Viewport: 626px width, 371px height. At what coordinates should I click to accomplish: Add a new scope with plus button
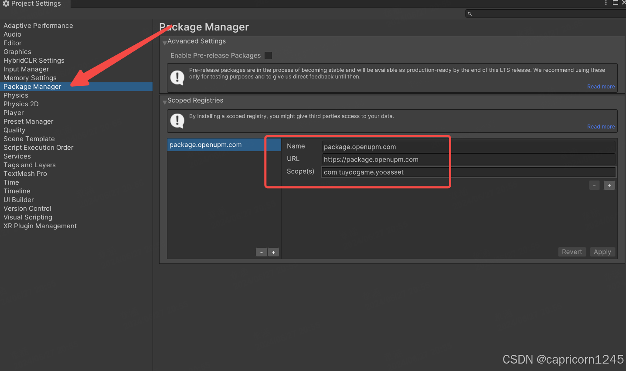[x=609, y=185]
